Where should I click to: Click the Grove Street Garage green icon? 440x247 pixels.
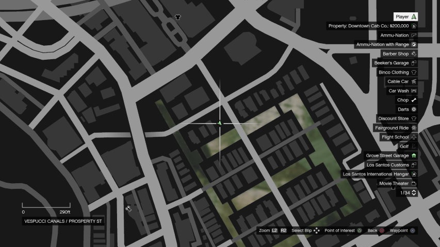pyautogui.click(x=414, y=156)
